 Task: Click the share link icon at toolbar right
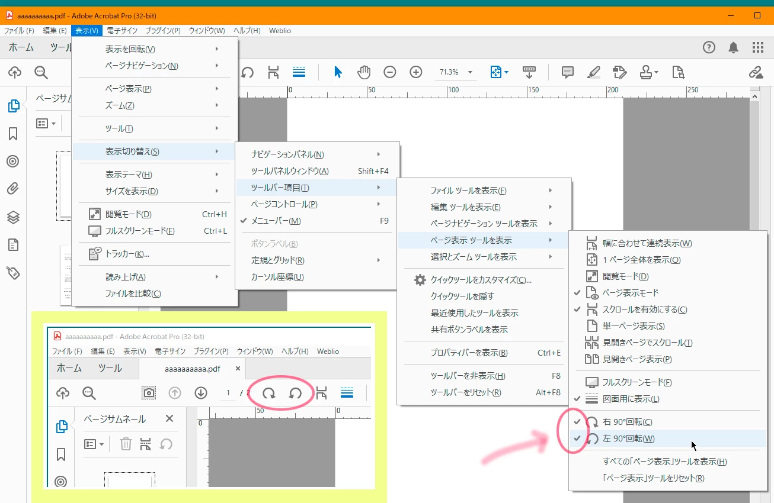[x=756, y=72]
